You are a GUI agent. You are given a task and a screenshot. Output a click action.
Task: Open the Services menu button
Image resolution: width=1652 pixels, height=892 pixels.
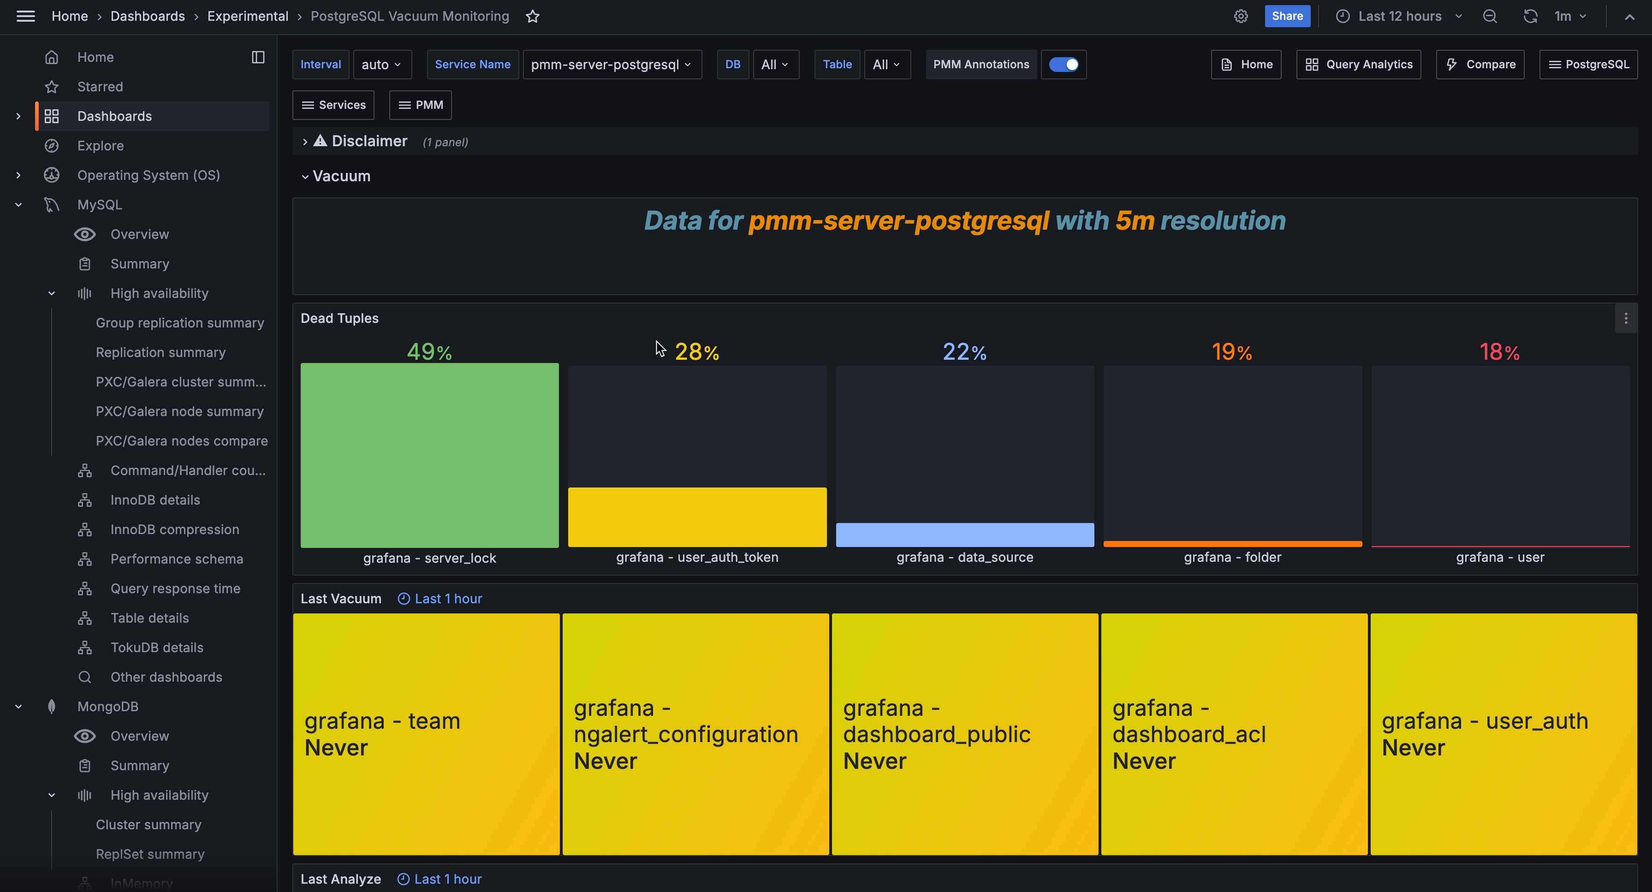pos(333,105)
